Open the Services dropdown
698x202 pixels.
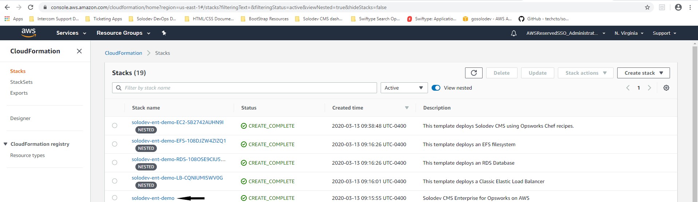[71, 33]
